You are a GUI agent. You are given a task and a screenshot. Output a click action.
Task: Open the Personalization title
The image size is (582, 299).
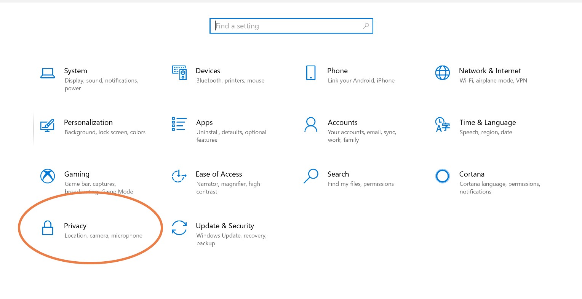(88, 123)
